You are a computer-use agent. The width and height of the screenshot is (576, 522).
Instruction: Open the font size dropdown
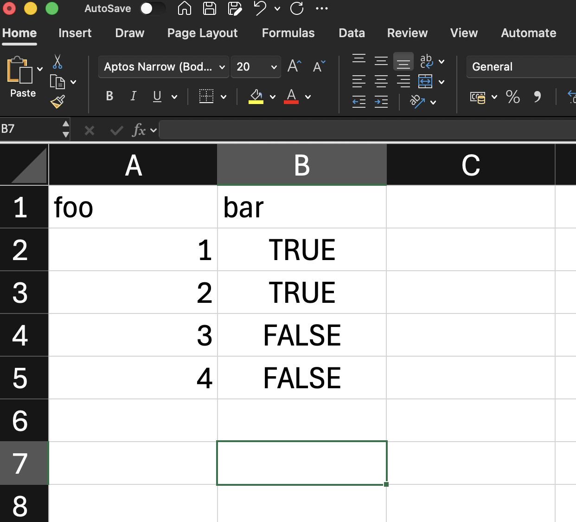click(256, 67)
